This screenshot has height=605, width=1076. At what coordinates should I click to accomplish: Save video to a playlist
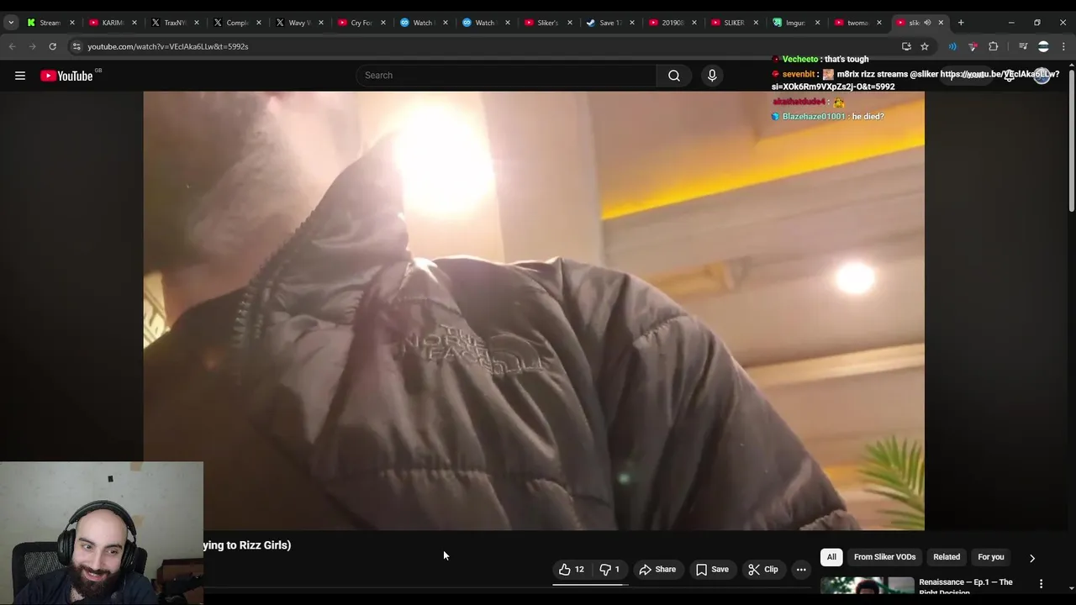(712, 569)
